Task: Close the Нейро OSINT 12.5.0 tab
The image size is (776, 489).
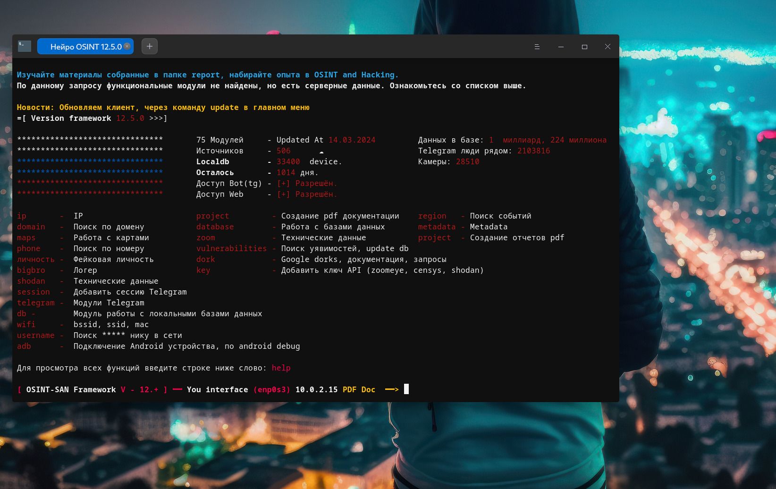Action: pyautogui.click(x=127, y=46)
